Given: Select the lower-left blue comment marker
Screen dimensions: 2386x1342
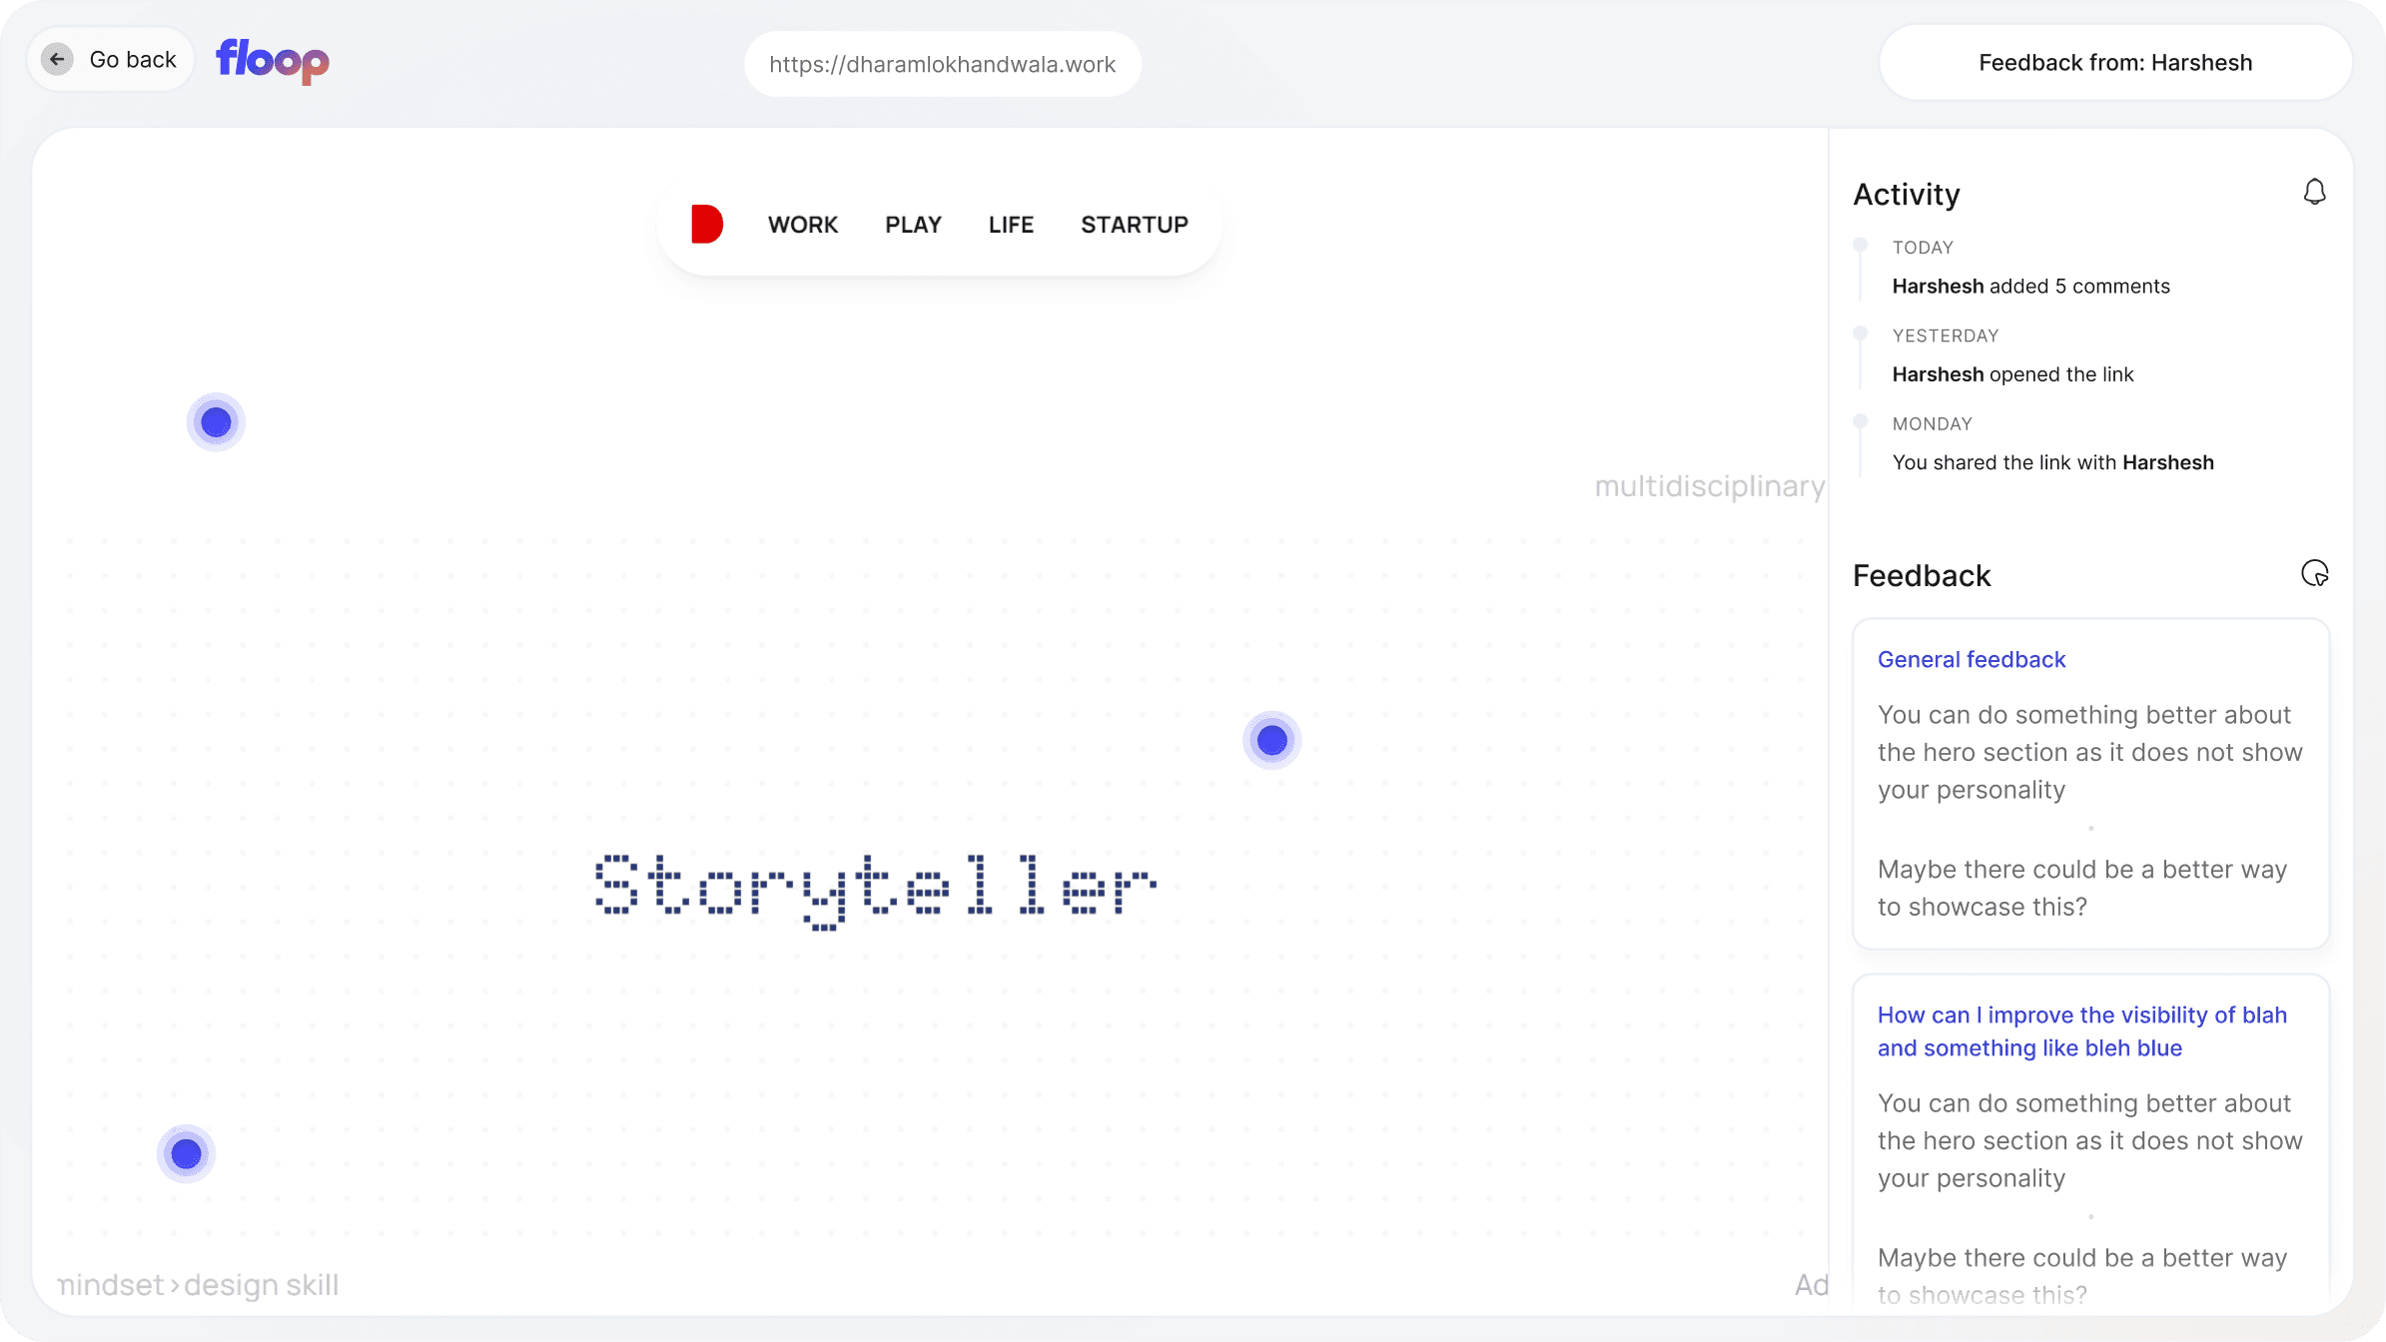Looking at the screenshot, I should pos(186,1153).
